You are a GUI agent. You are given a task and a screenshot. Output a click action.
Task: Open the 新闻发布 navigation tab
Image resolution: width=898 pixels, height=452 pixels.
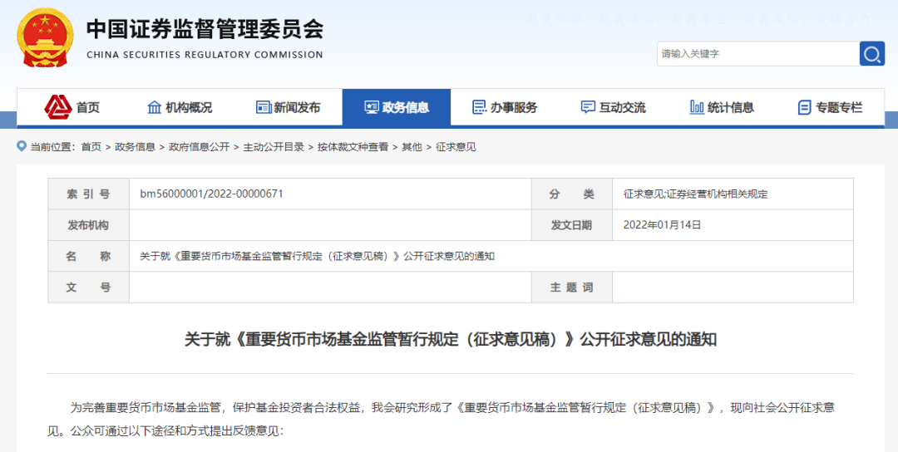288,107
